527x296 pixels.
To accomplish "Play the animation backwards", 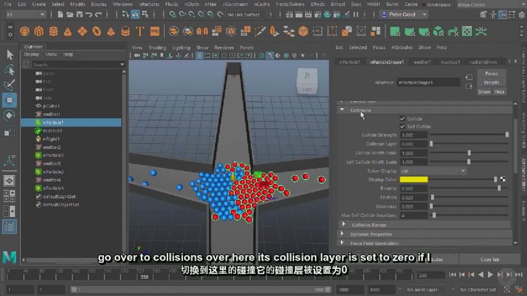I will [481, 274].
